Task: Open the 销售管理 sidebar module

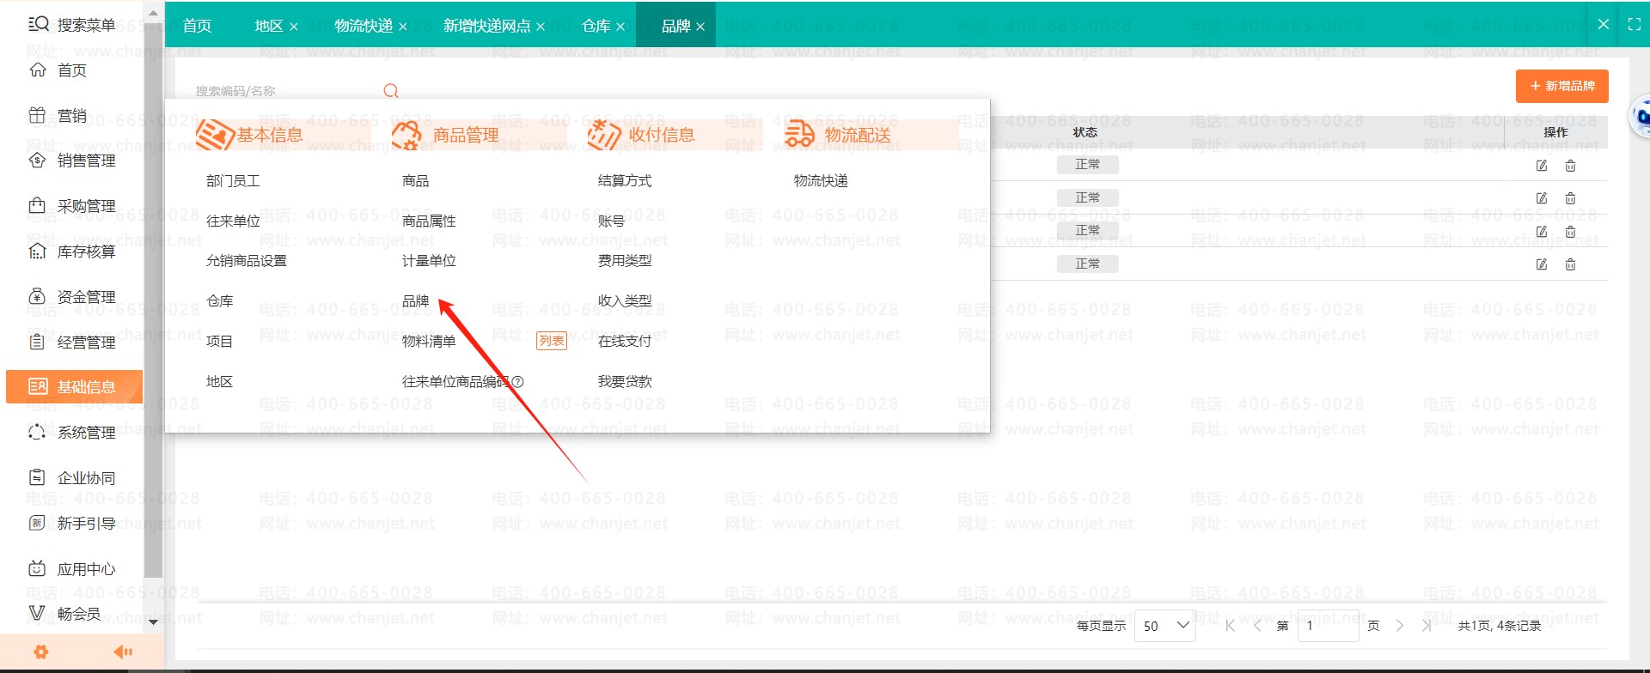Action: tap(72, 161)
